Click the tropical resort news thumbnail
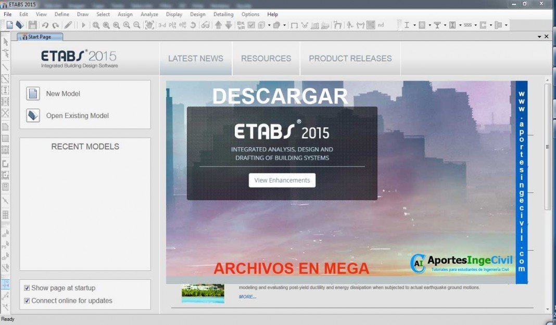Viewport: 556px width, 325px height. [203, 293]
